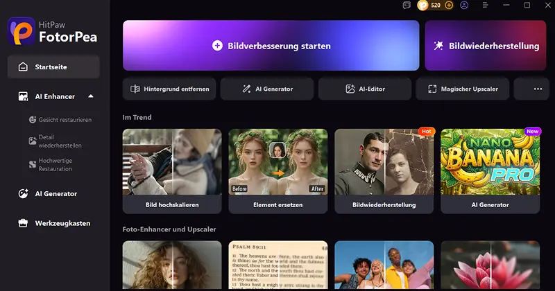Click the Detail wiederherstellen icon

[33, 141]
